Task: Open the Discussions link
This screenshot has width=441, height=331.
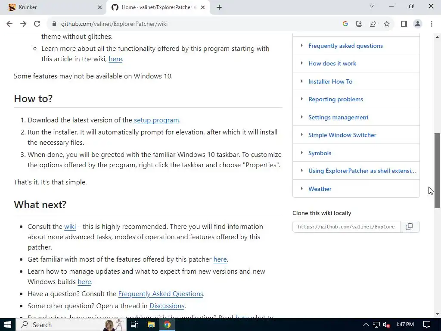Action: 167,306
